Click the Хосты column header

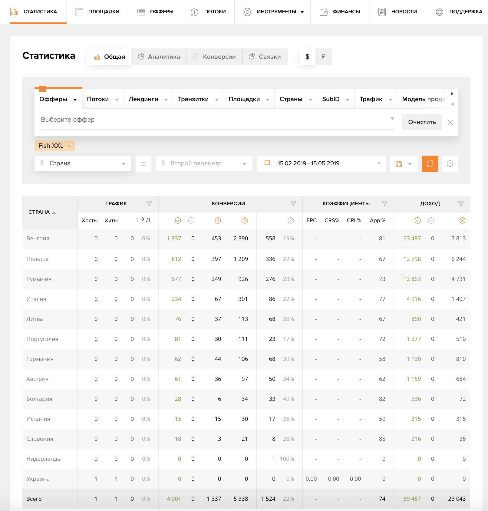coord(90,221)
